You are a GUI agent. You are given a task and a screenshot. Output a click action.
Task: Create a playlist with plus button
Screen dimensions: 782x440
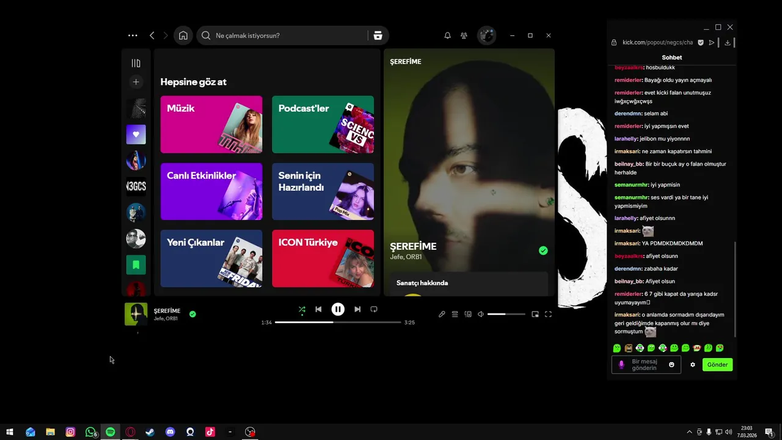pyautogui.click(x=136, y=81)
